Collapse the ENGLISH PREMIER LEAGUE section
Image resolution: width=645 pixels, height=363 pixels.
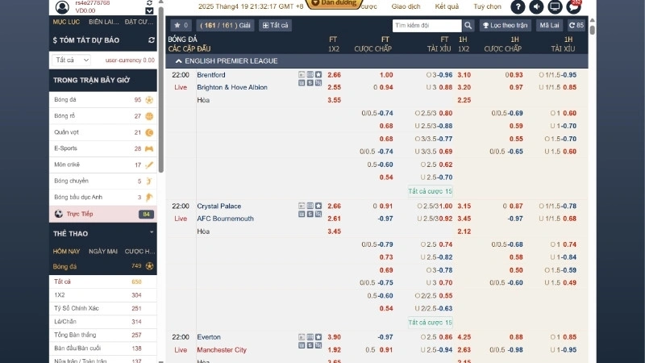tap(178, 61)
